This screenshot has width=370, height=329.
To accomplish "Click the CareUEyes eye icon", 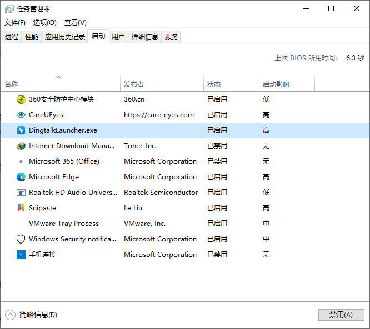I will [x=21, y=115].
